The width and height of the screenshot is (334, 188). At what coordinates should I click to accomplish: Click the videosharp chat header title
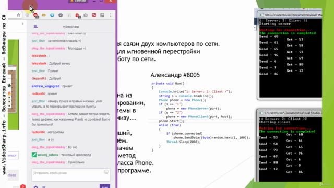(71, 27)
